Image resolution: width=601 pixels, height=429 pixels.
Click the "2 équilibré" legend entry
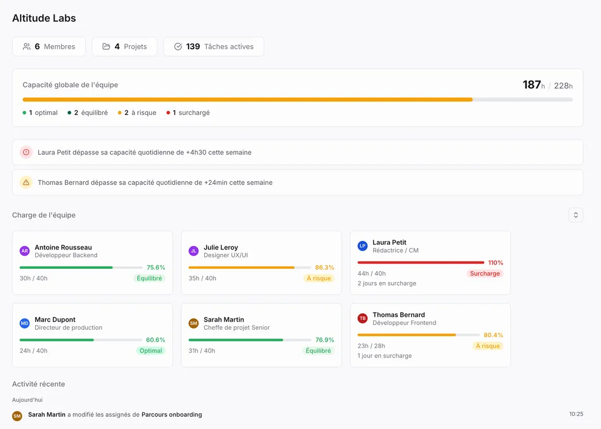coord(88,113)
